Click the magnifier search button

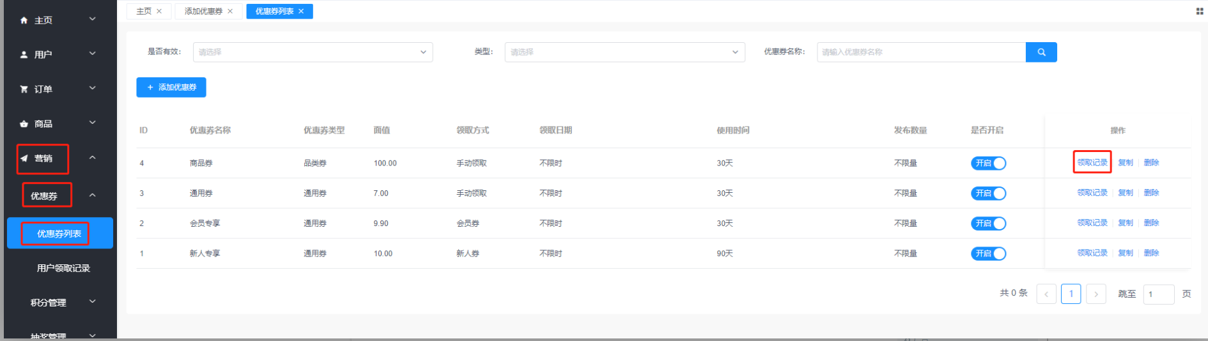[1041, 52]
